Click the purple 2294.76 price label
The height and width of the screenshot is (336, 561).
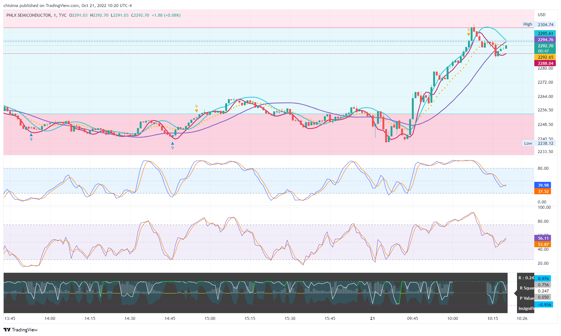pyautogui.click(x=545, y=40)
